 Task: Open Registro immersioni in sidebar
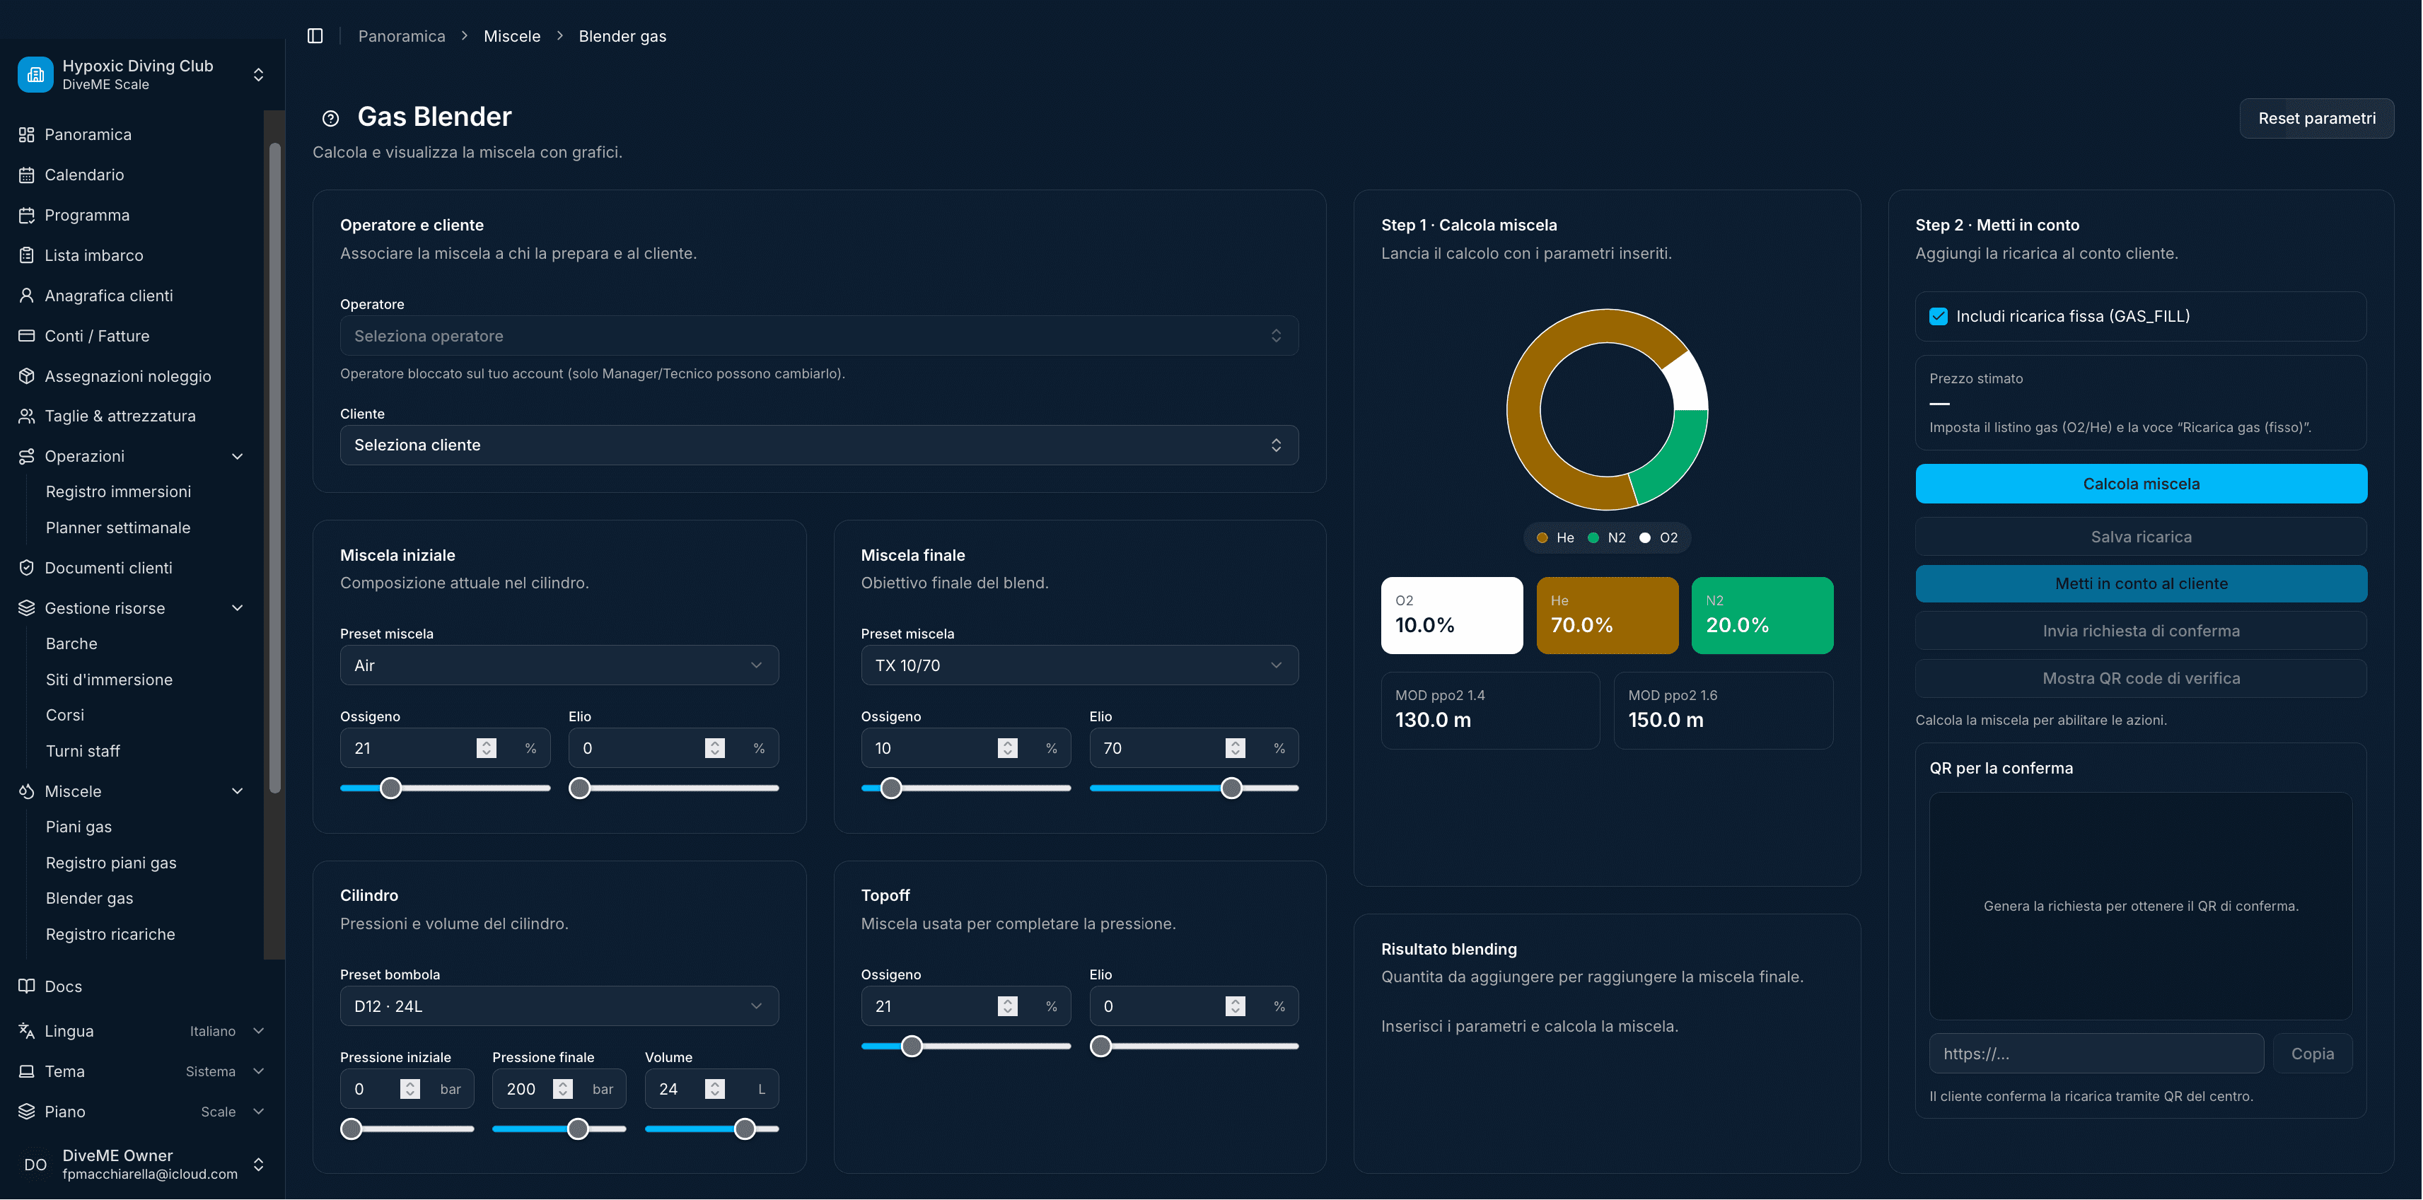coord(119,492)
